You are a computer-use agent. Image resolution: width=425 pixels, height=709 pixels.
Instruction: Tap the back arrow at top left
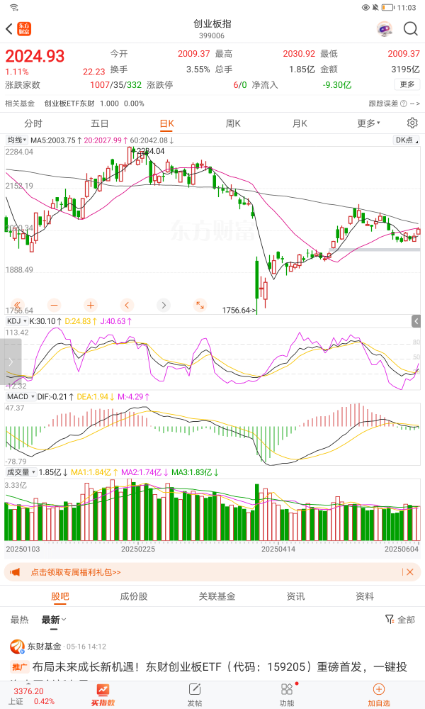[9, 29]
